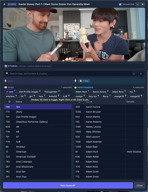Image resolution: width=148 pixels, height=192 pixels.
Task: Toggle the Oil tag chip
Action: click(23, 96)
